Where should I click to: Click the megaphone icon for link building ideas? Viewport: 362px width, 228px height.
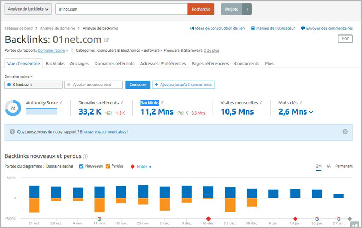coord(192,28)
